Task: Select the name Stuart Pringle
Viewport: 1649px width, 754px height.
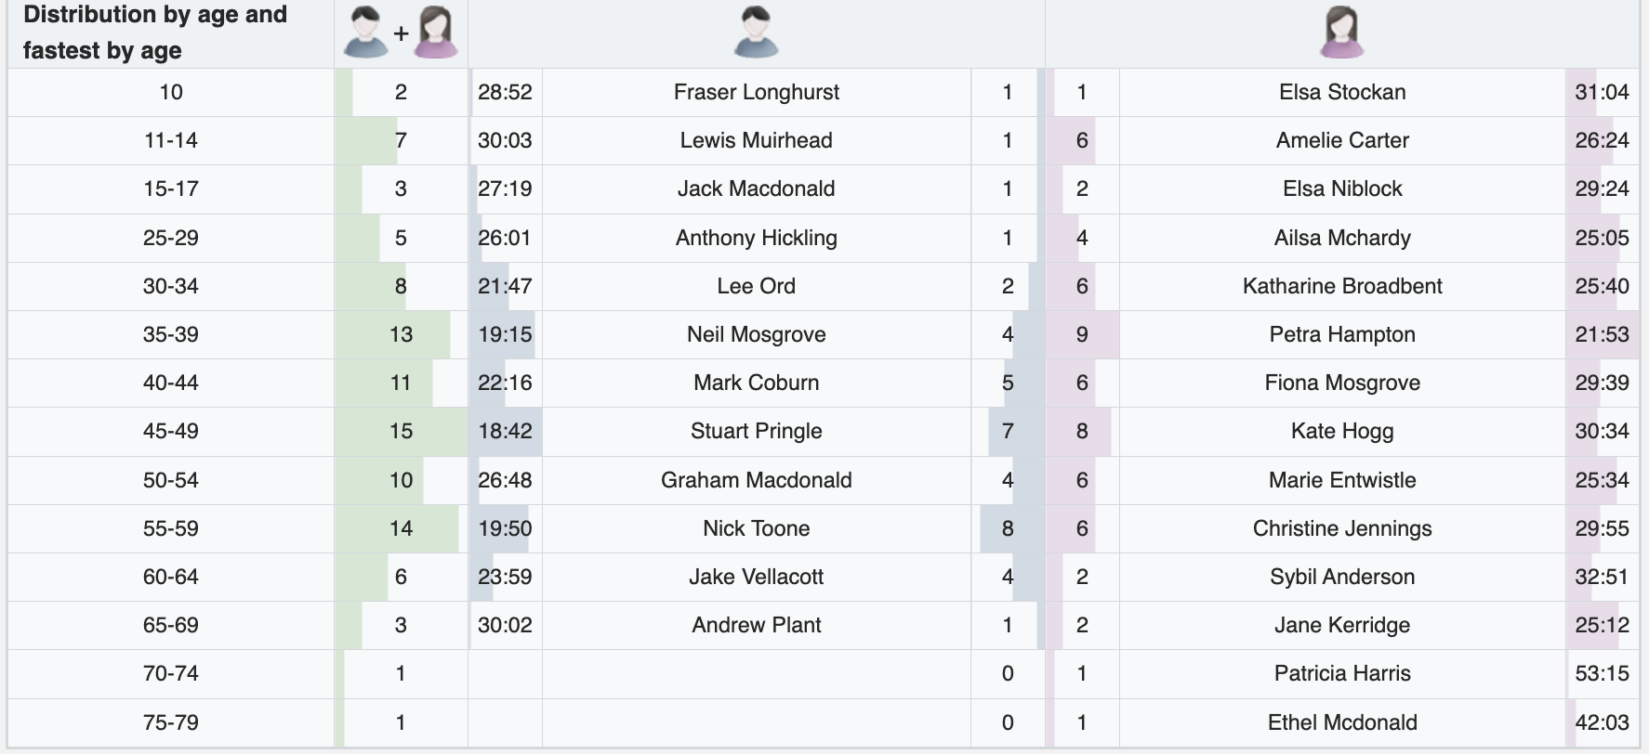Action: (x=756, y=431)
